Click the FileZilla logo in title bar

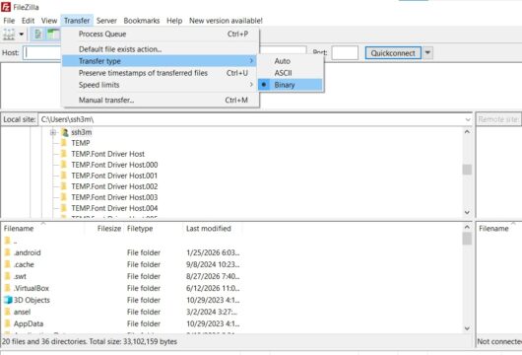coord(6,7)
